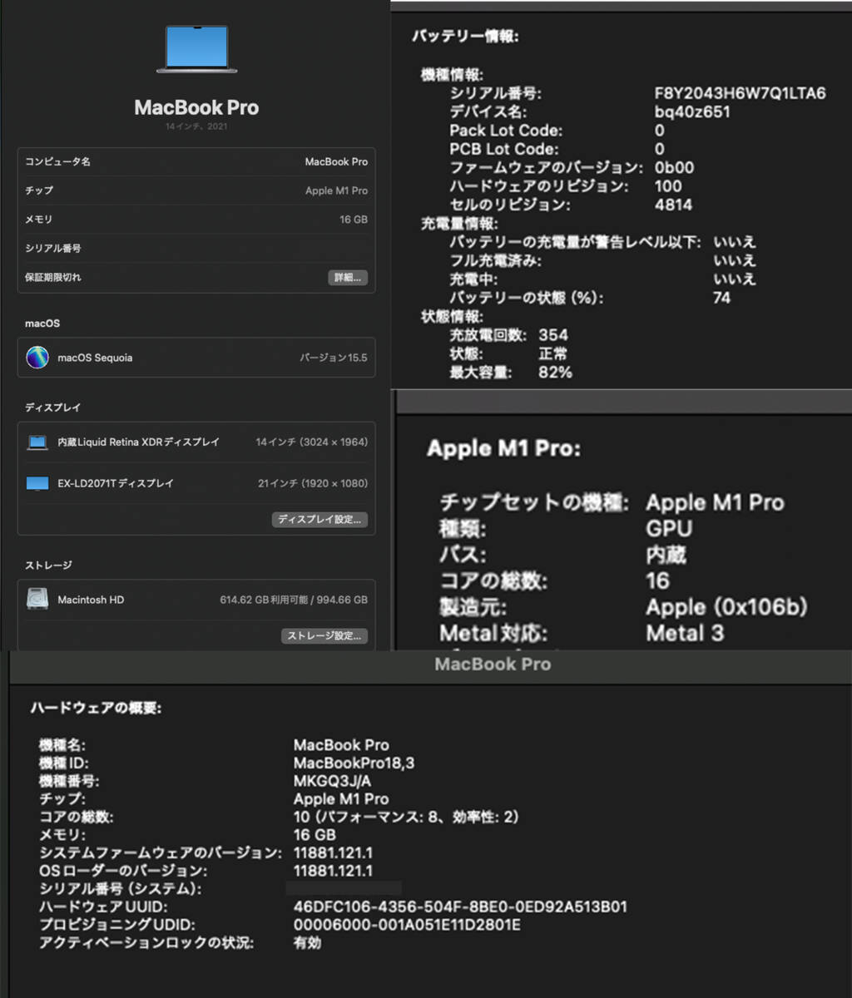Select the 21インチ (1920 × 1080) resolution text
This screenshot has height=998, width=852.
313,483
